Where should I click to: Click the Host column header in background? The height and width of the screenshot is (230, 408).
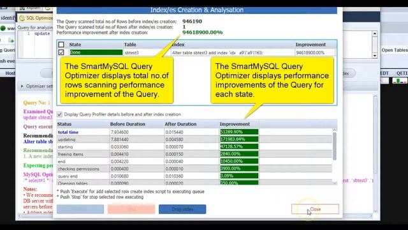[x=10, y=73]
